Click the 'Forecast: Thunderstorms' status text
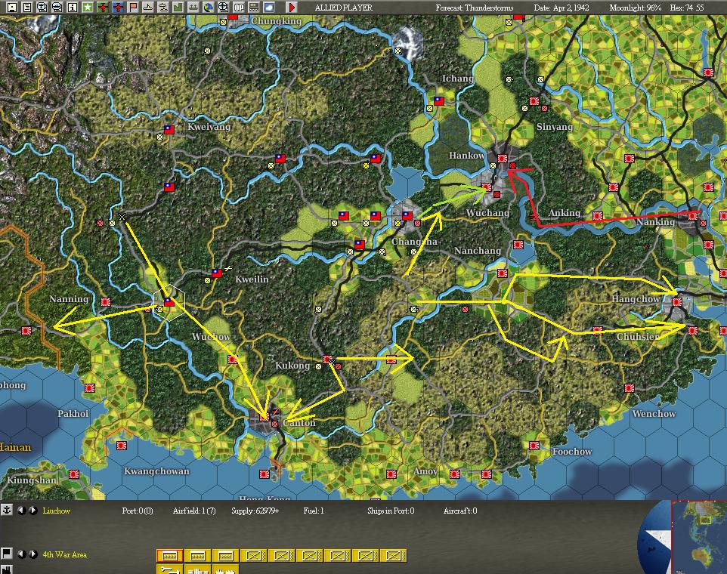 point(475,8)
